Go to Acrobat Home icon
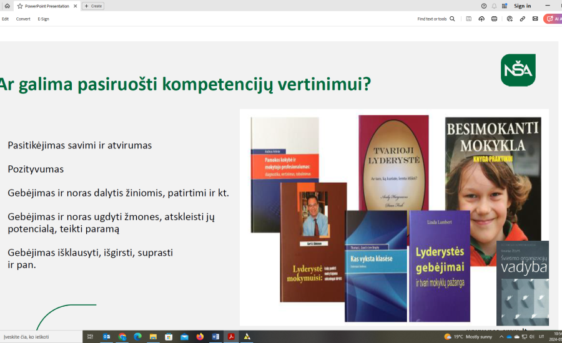The height and width of the screenshot is (343, 562). click(x=7, y=6)
